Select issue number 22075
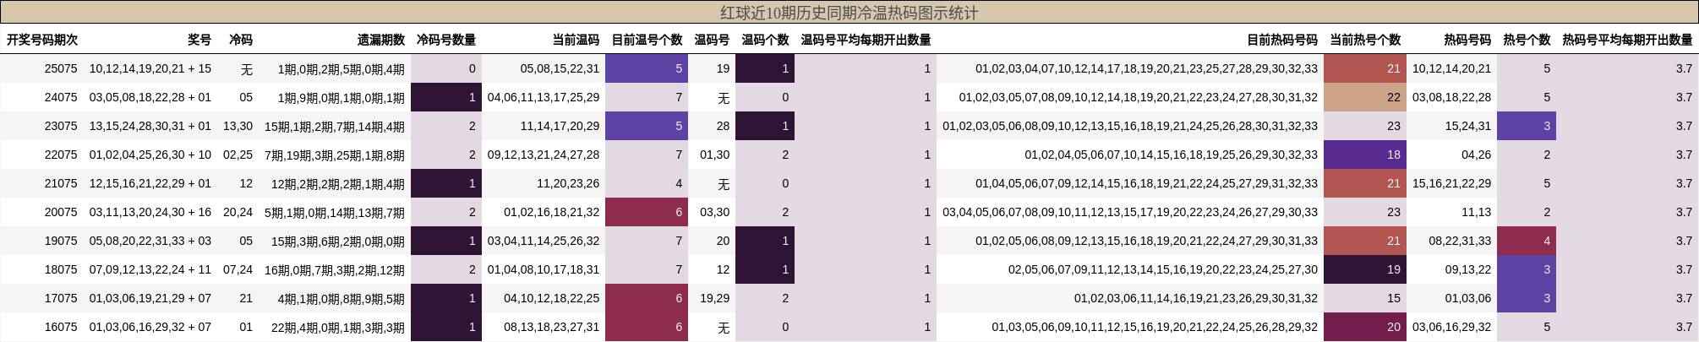 61,155
